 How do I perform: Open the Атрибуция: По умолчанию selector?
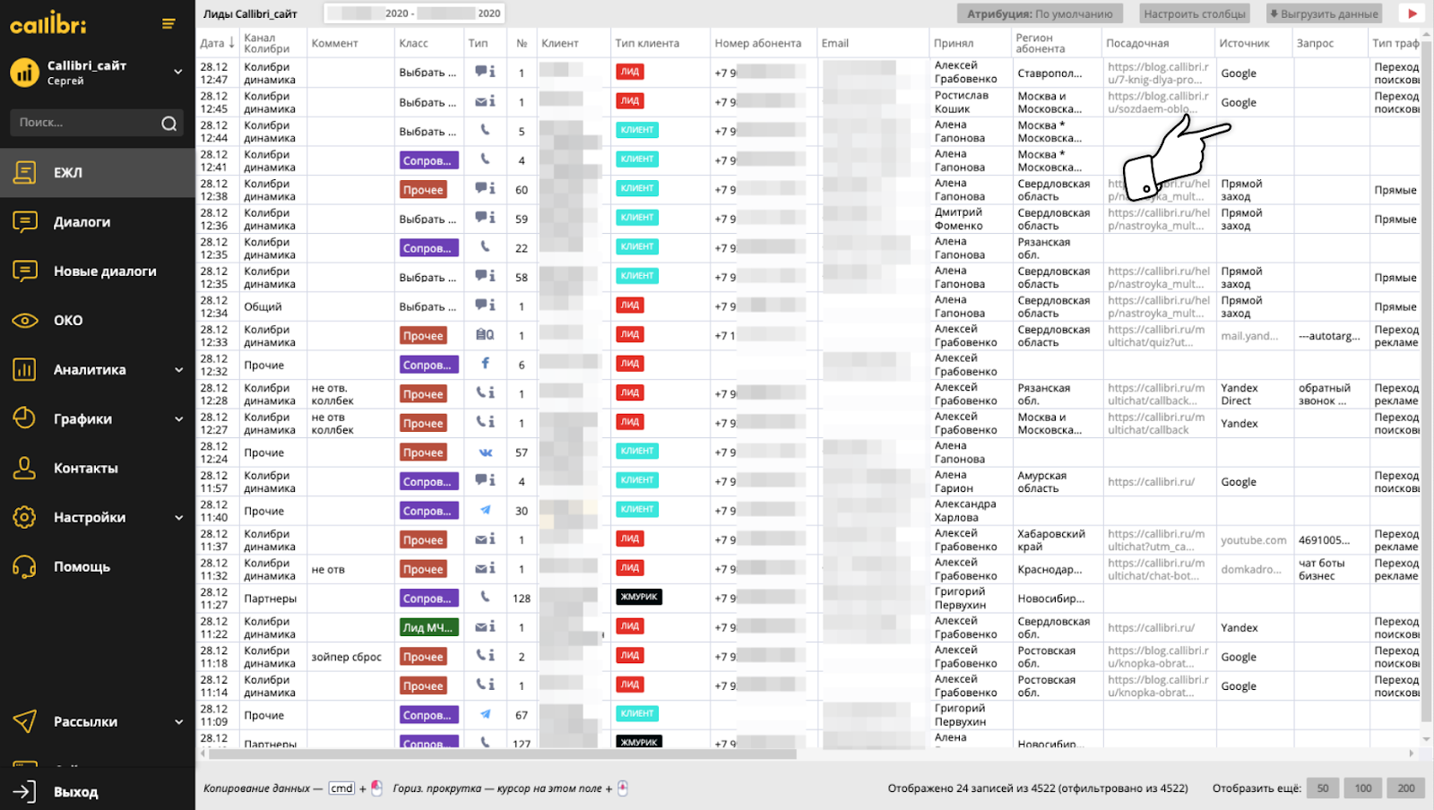click(x=1040, y=13)
